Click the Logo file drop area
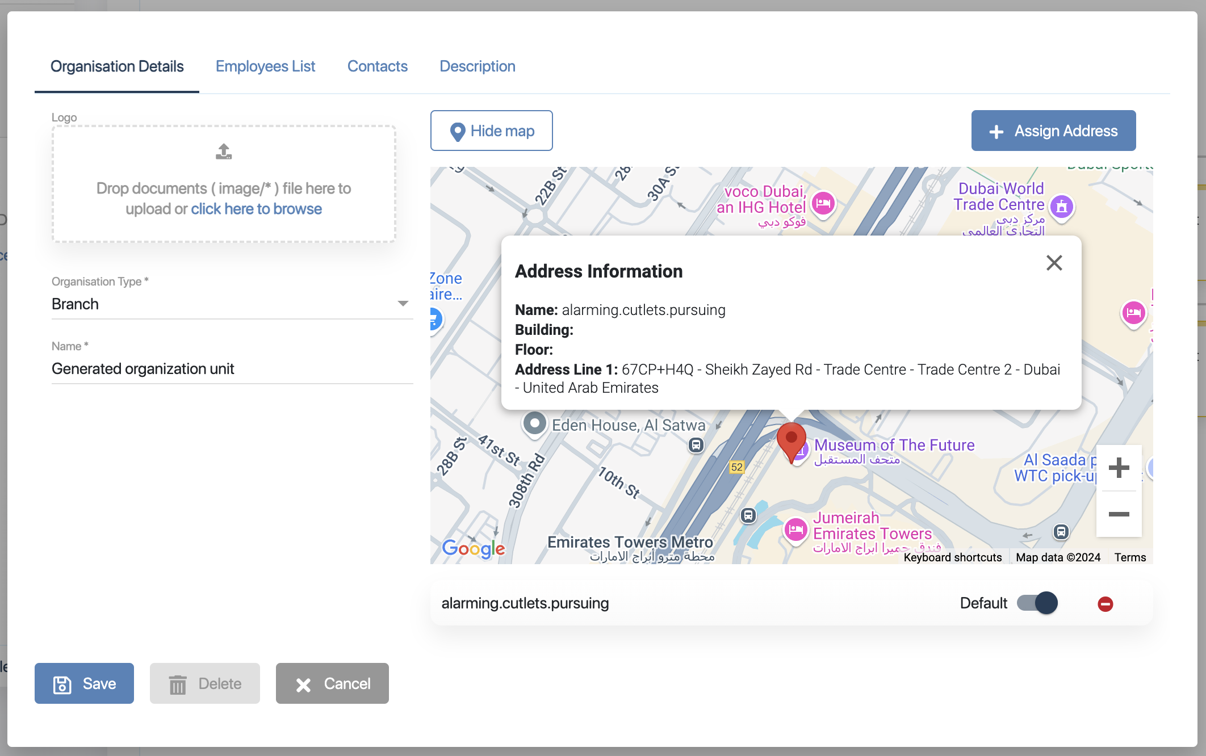 click(224, 184)
